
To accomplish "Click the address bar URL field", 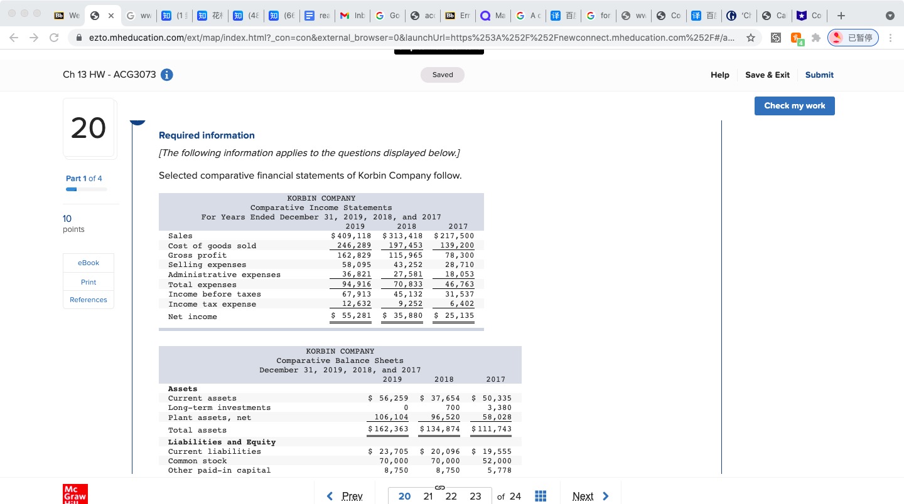I will pyautogui.click(x=412, y=38).
